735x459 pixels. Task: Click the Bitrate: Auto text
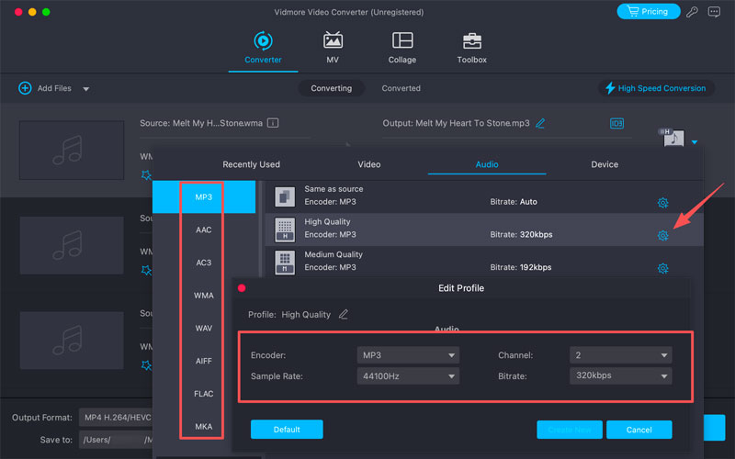514,202
